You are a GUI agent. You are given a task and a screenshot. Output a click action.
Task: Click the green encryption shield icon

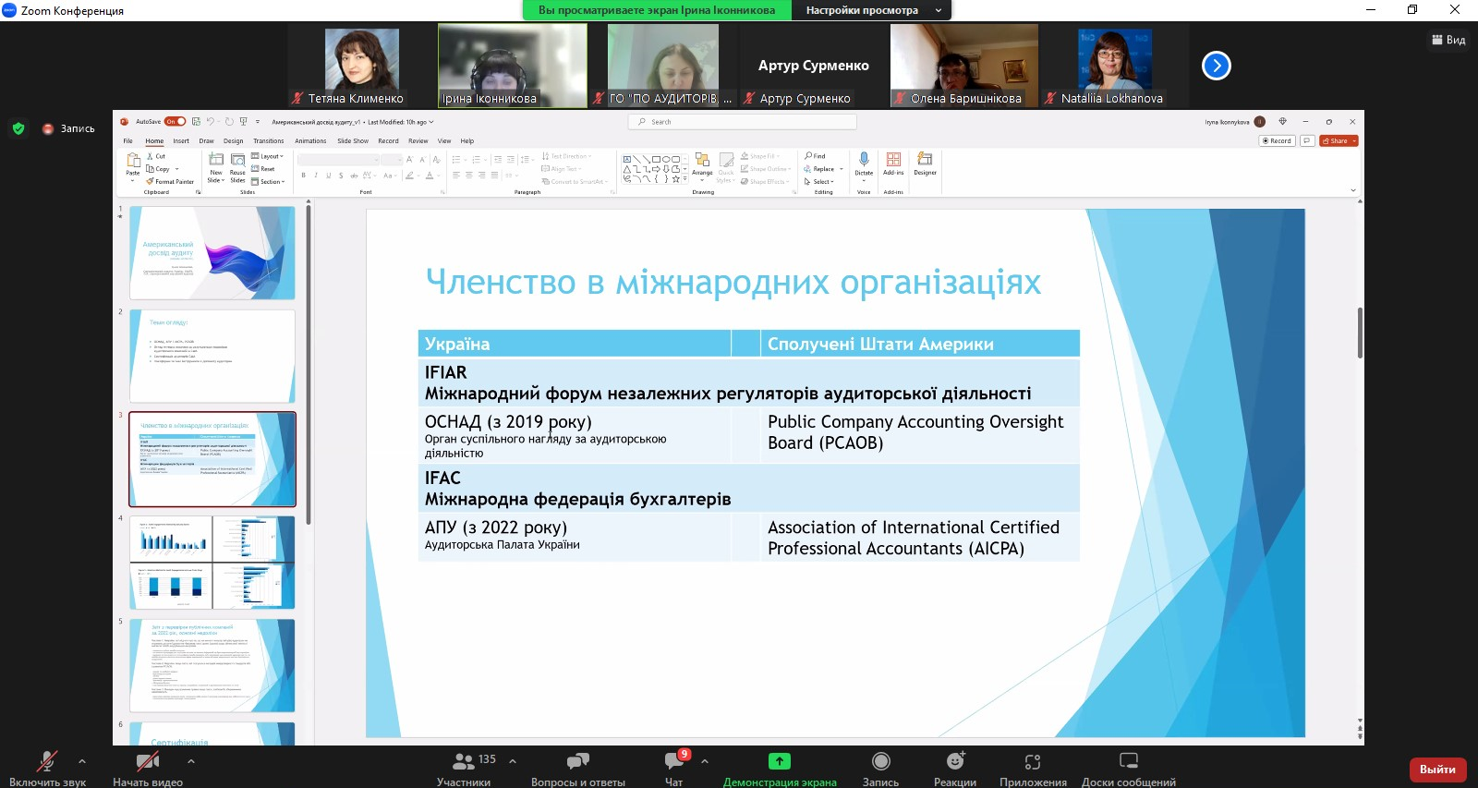tap(18, 129)
